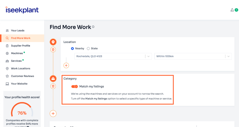
Task: Select the State radio button
Action: (88, 49)
